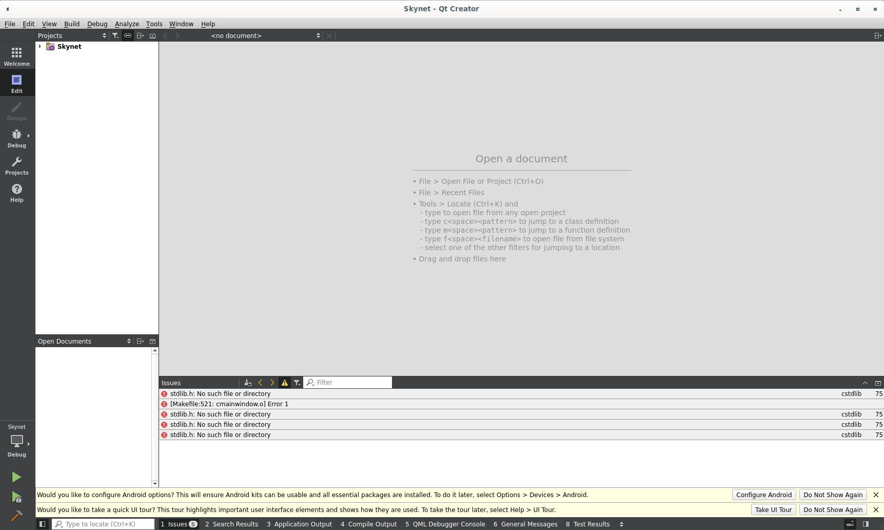Close the Open Documents pane
This screenshot has height=530, width=884.
coord(152,341)
